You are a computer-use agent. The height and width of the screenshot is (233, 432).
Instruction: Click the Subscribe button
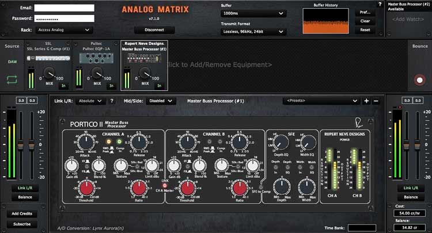pyautogui.click(x=22, y=224)
